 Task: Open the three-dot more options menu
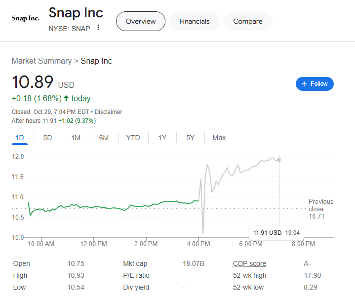(98, 28)
